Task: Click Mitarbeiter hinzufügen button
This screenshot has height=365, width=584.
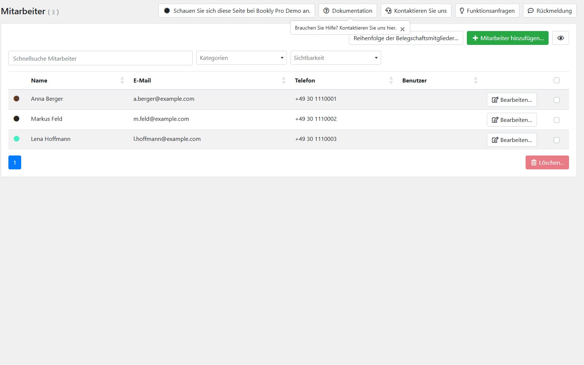Action: pyautogui.click(x=508, y=38)
